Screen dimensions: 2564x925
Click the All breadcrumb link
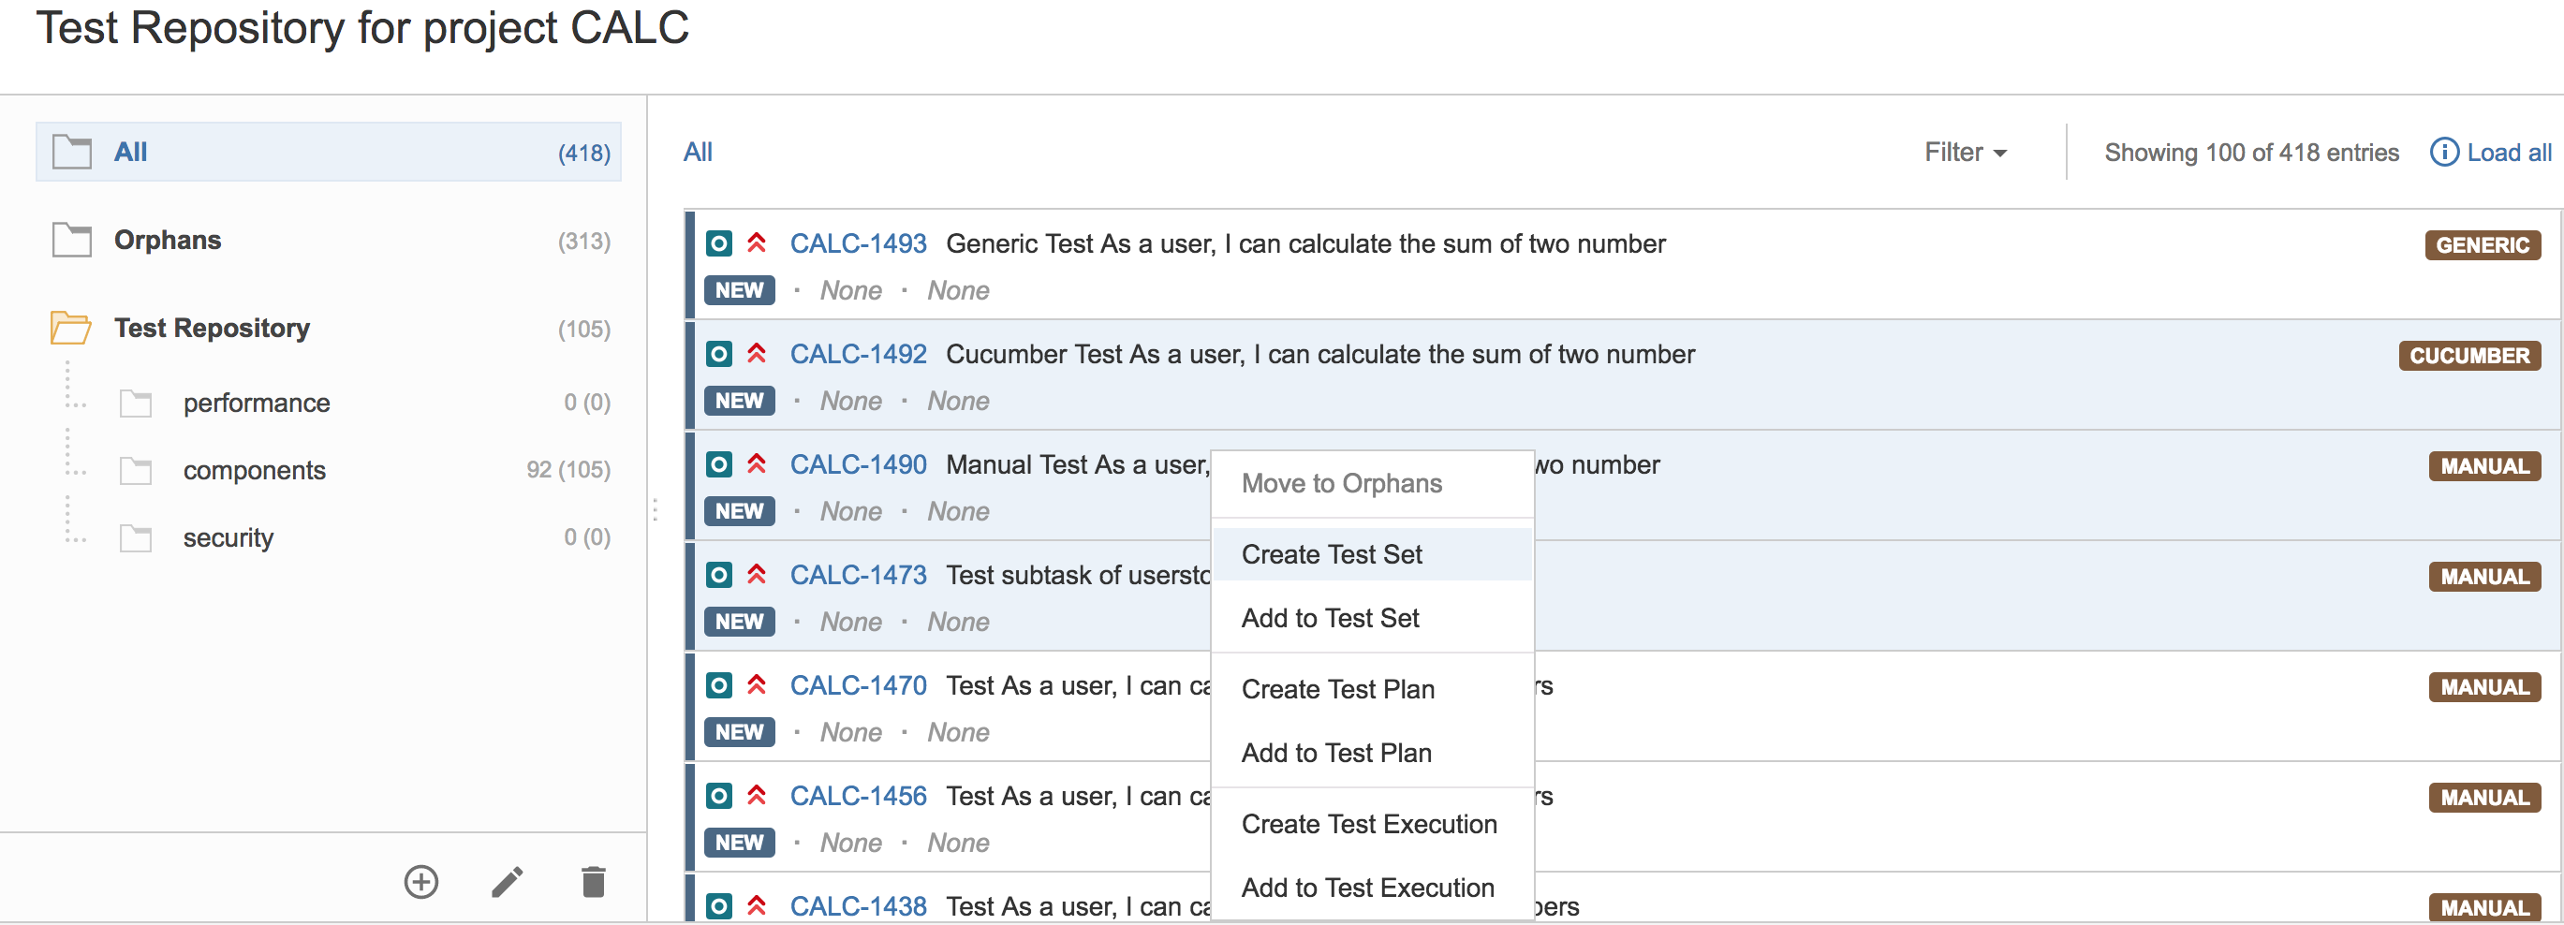(698, 153)
